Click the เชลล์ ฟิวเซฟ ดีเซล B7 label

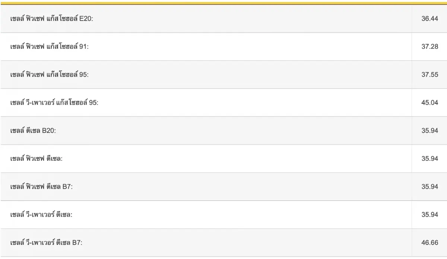tap(41, 186)
